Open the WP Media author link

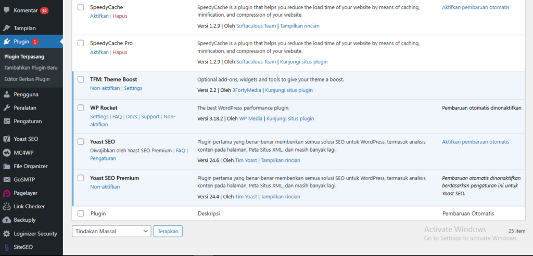pyautogui.click(x=250, y=119)
